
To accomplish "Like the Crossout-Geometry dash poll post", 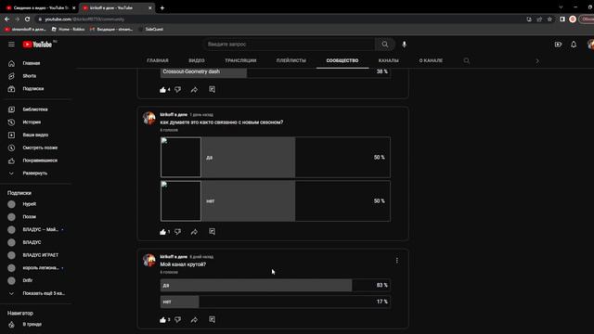I will pos(163,90).
